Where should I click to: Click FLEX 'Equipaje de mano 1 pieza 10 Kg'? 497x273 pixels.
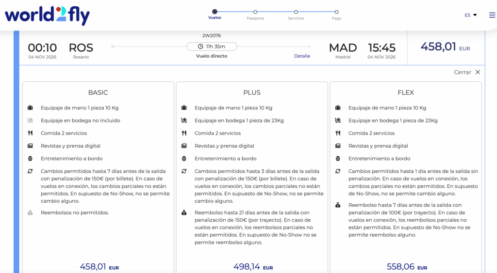387,108
